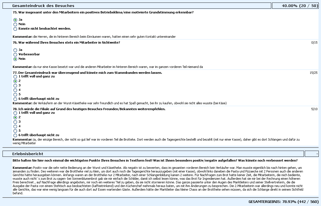Select rating 3 for question 78
321x206 pixels.
[x=15, y=122]
